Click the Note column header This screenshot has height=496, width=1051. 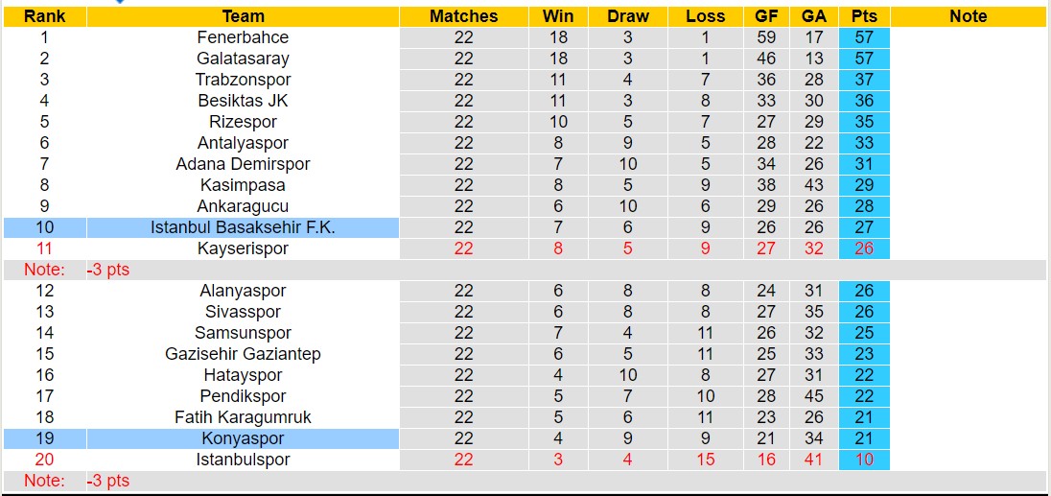point(968,16)
